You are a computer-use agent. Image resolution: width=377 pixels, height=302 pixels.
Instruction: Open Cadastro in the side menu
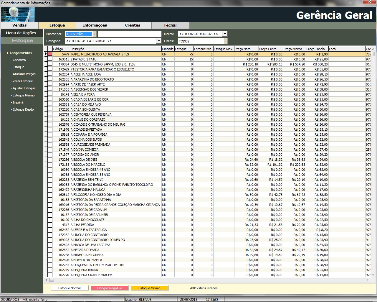pyautogui.click(x=19, y=60)
